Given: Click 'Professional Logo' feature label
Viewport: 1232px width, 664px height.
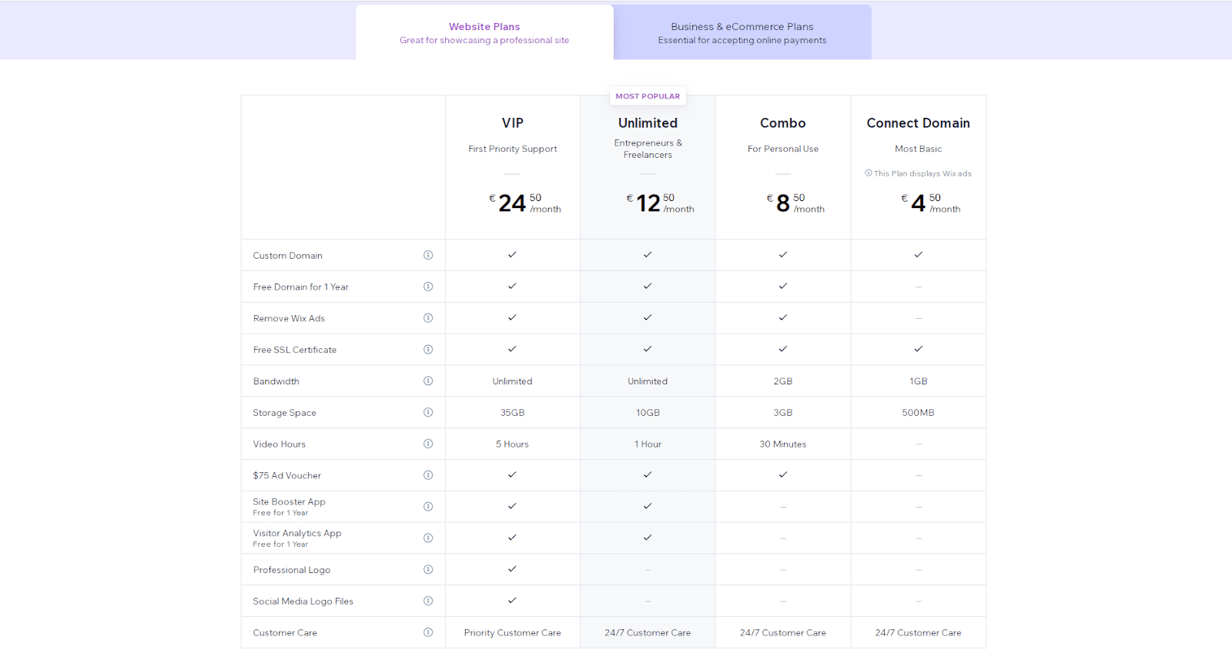Looking at the screenshot, I should [292, 570].
